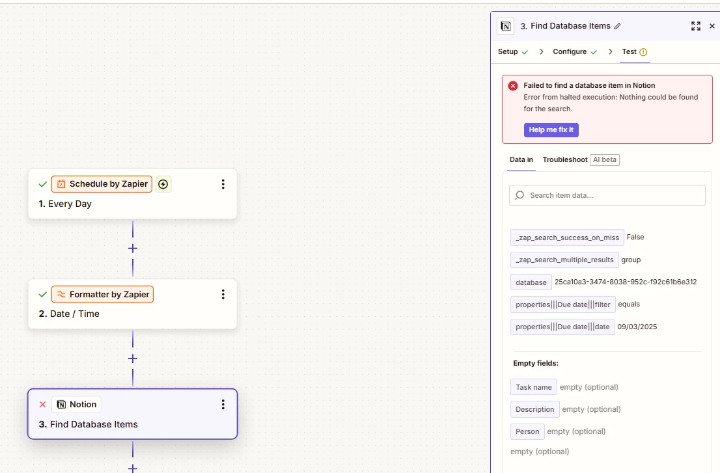Click the Notion icon in step 3 card
Screen dimensions: 720x473
61,404
